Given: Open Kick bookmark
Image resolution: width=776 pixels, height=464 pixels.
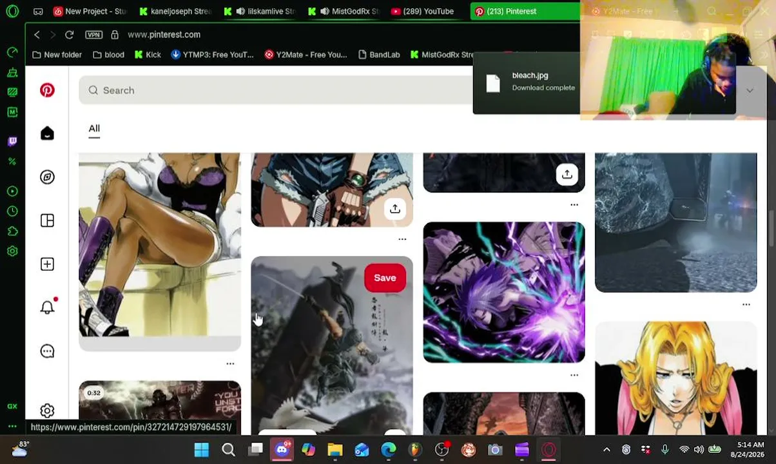Looking at the screenshot, I should pyautogui.click(x=148, y=55).
